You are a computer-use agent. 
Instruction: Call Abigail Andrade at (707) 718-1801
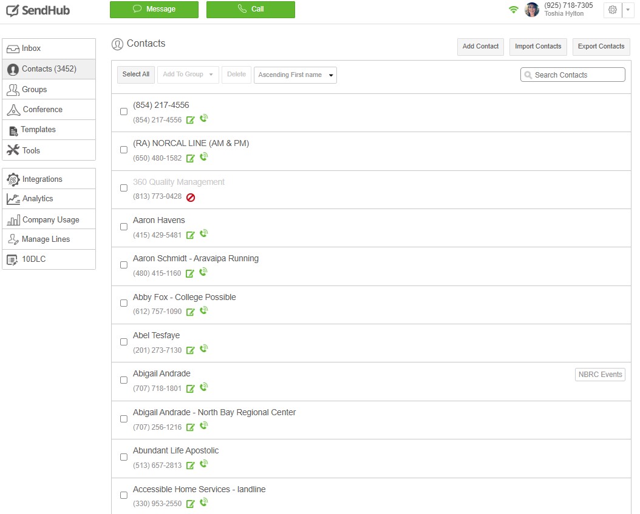coord(203,387)
